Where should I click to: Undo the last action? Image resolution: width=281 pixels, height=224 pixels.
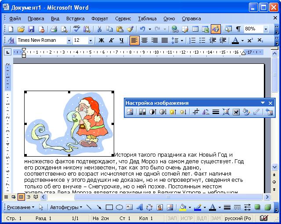(142, 29)
